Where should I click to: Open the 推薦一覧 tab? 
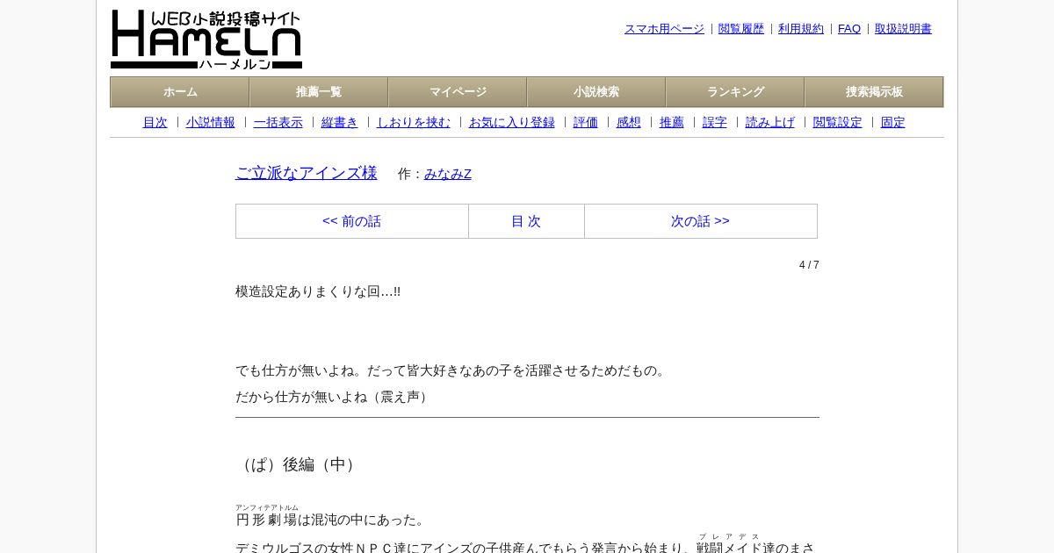[x=319, y=92]
